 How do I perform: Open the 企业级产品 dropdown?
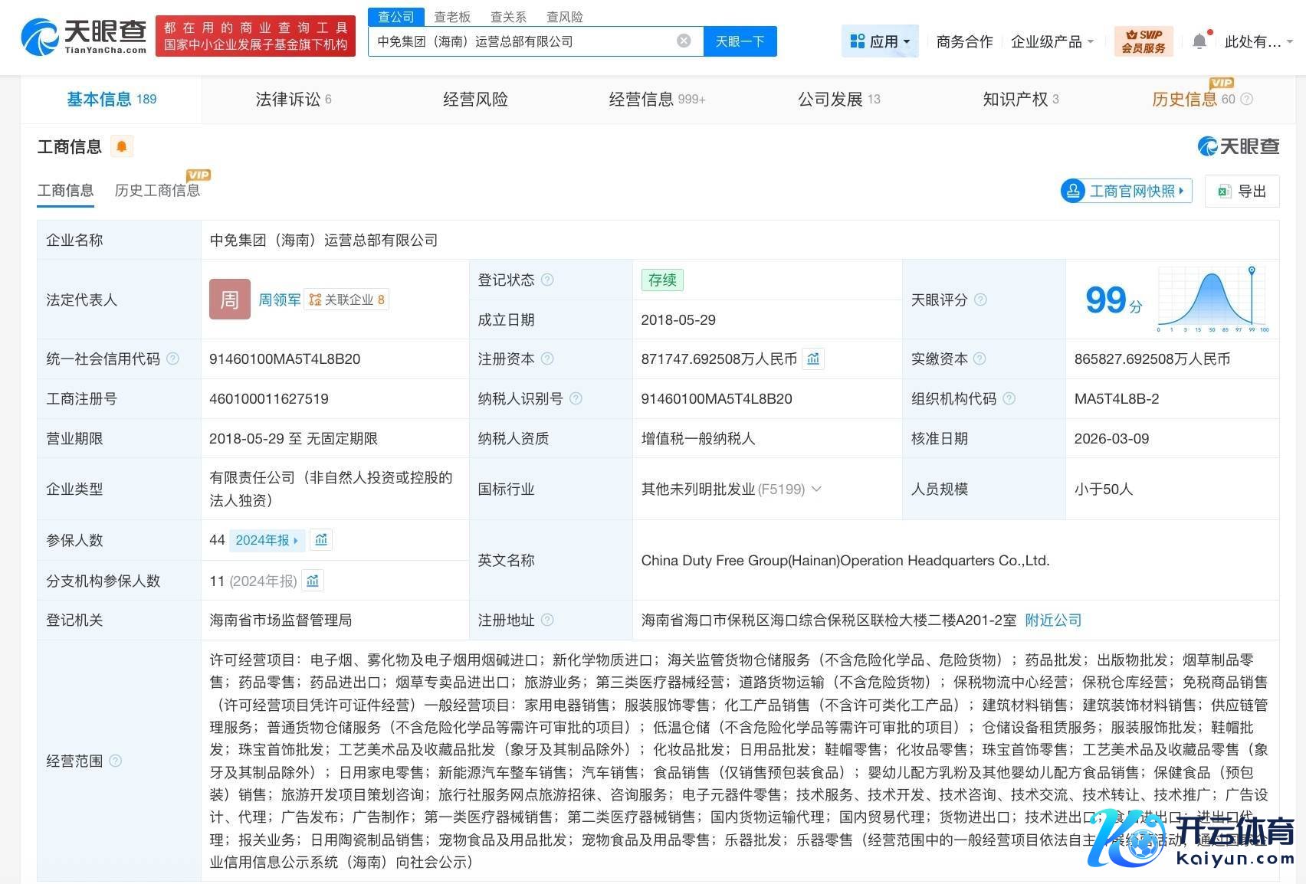[x=1052, y=41]
